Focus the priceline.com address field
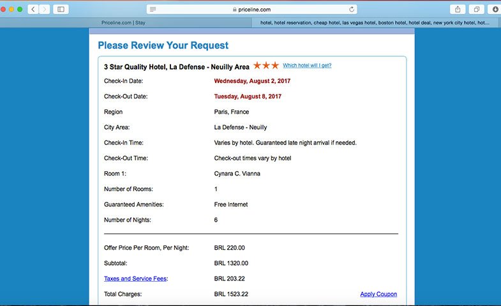Viewport: 501px width, 306px height. [254, 10]
